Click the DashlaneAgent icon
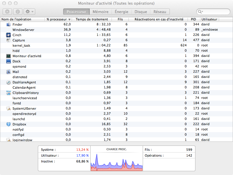The image size is (233, 175). coord(8,82)
